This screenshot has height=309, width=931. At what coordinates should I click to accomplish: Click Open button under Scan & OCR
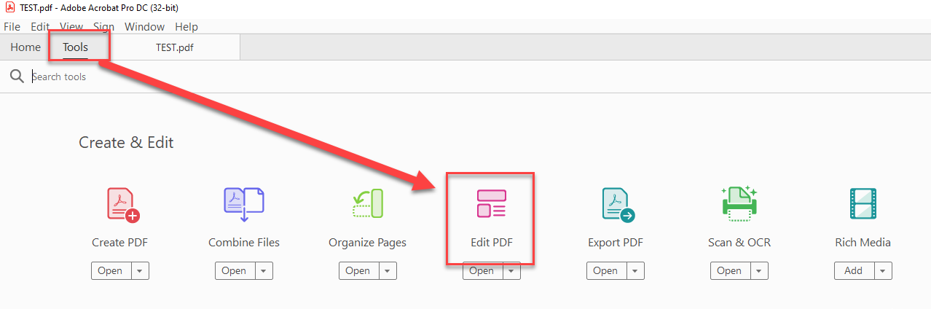coord(730,271)
